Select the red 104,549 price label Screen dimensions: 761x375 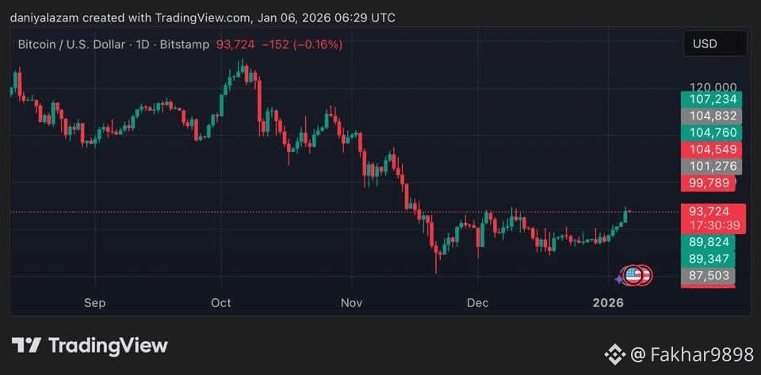click(712, 150)
